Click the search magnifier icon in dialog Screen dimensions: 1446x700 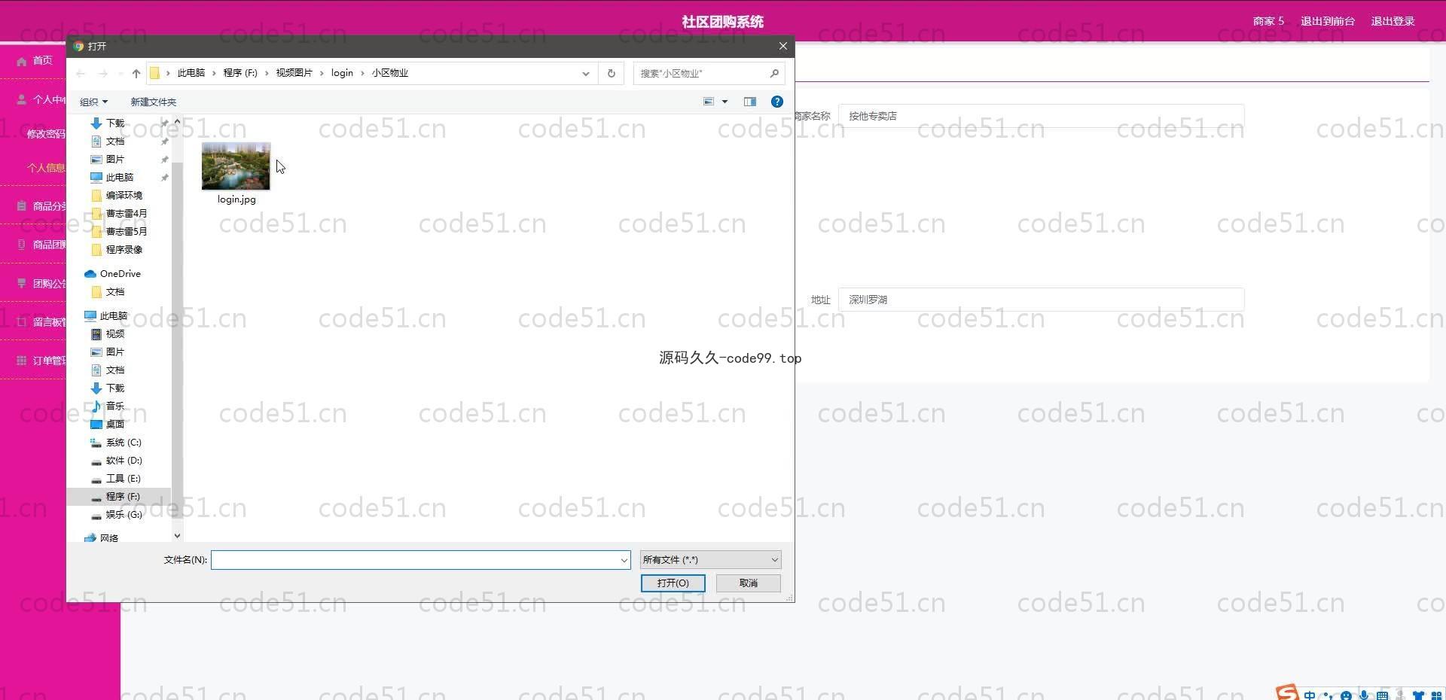pyautogui.click(x=774, y=73)
